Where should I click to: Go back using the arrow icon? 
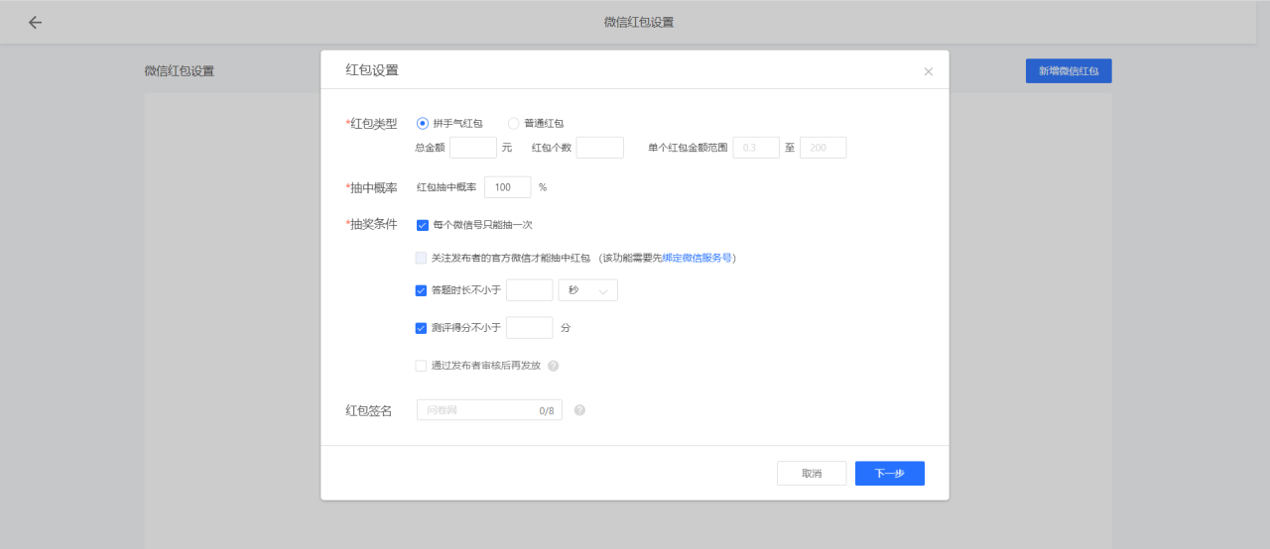[x=35, y=22]
